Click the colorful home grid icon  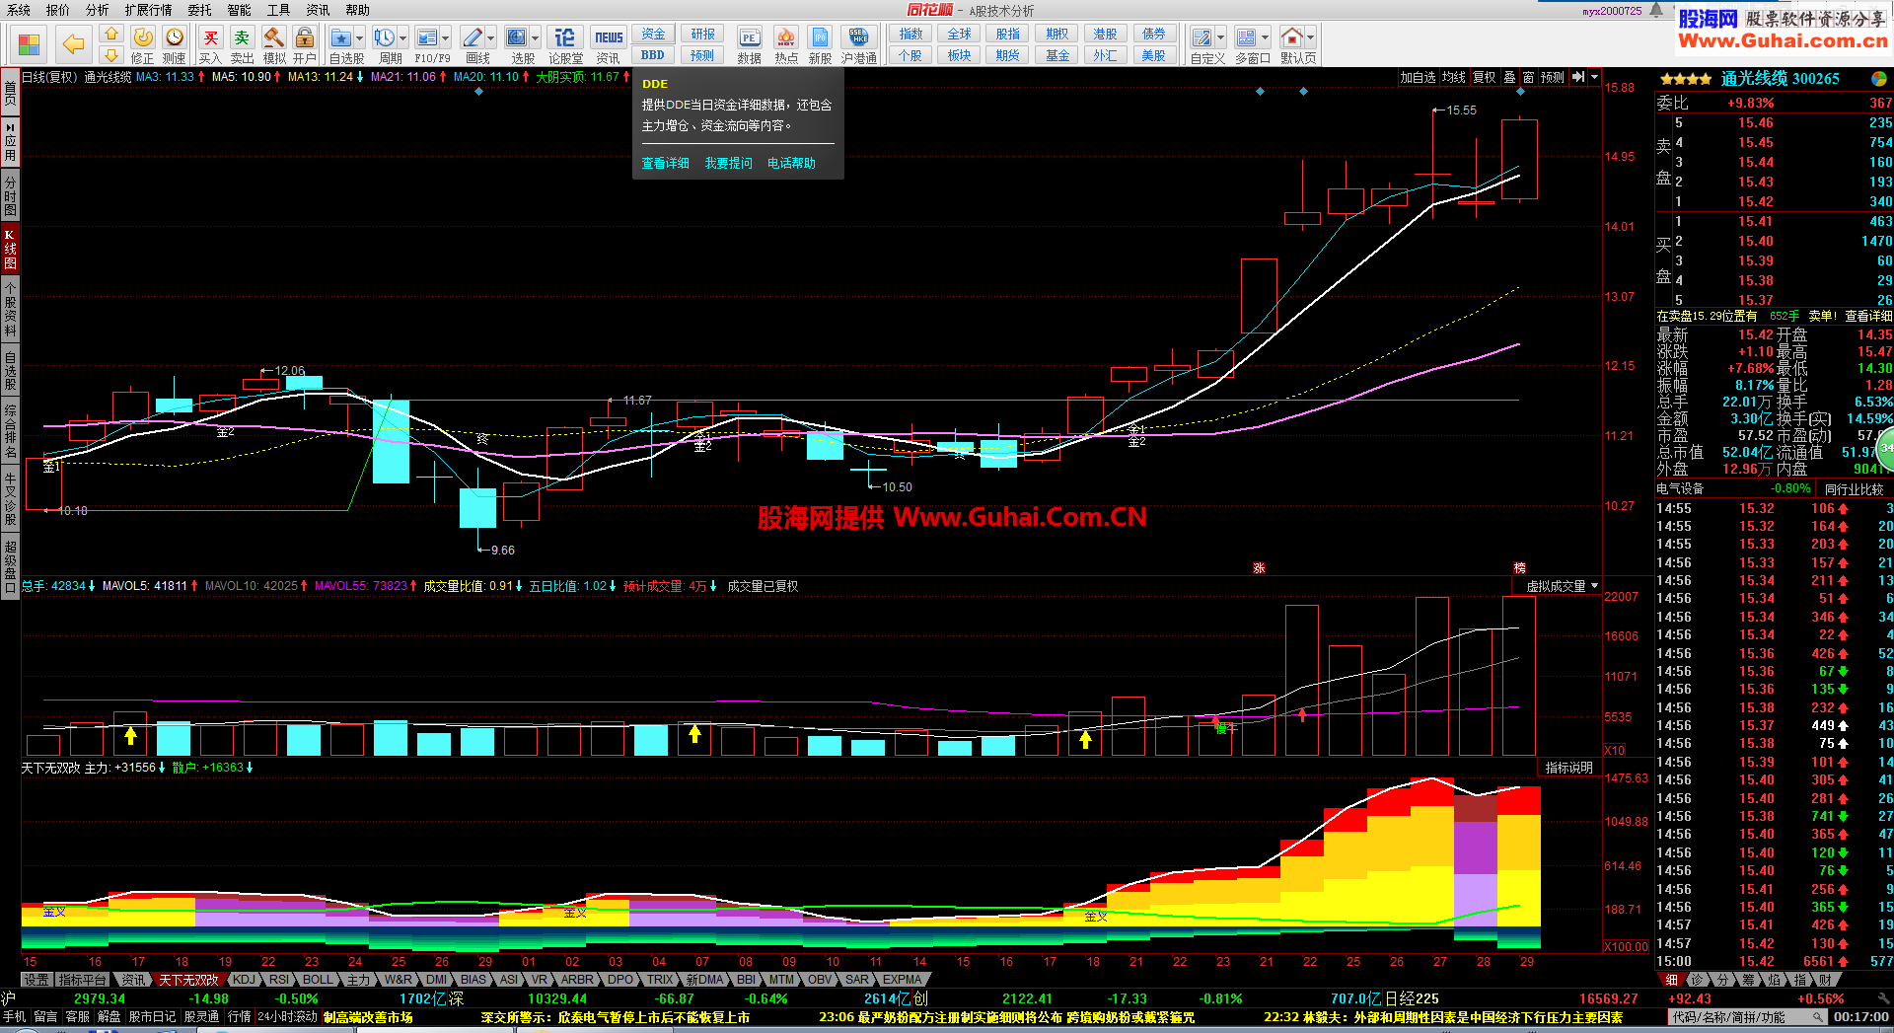(29, 45)
